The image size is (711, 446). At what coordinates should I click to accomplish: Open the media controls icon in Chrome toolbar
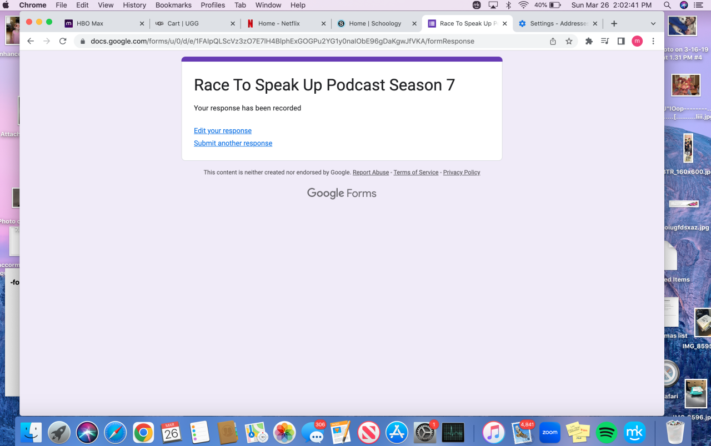(605, 41)
